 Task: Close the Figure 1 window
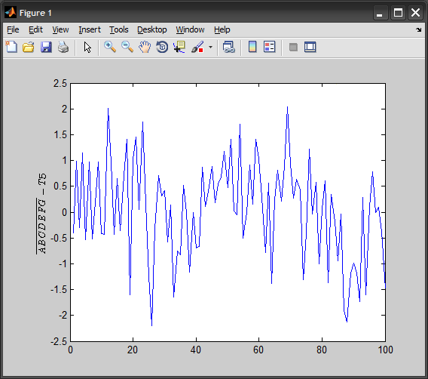point(415,13)
